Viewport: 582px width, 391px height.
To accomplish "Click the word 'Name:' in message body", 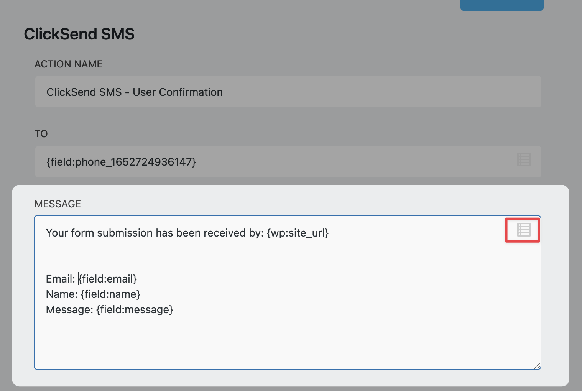I will click(x=62, y=294).
